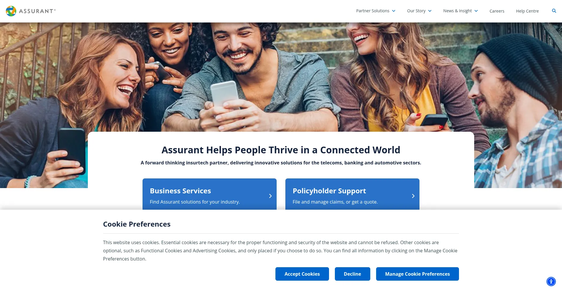The width and height of the screenshot is (562, 290).
Task: Click the Business Services arrow icon
Action: [270, 196]
